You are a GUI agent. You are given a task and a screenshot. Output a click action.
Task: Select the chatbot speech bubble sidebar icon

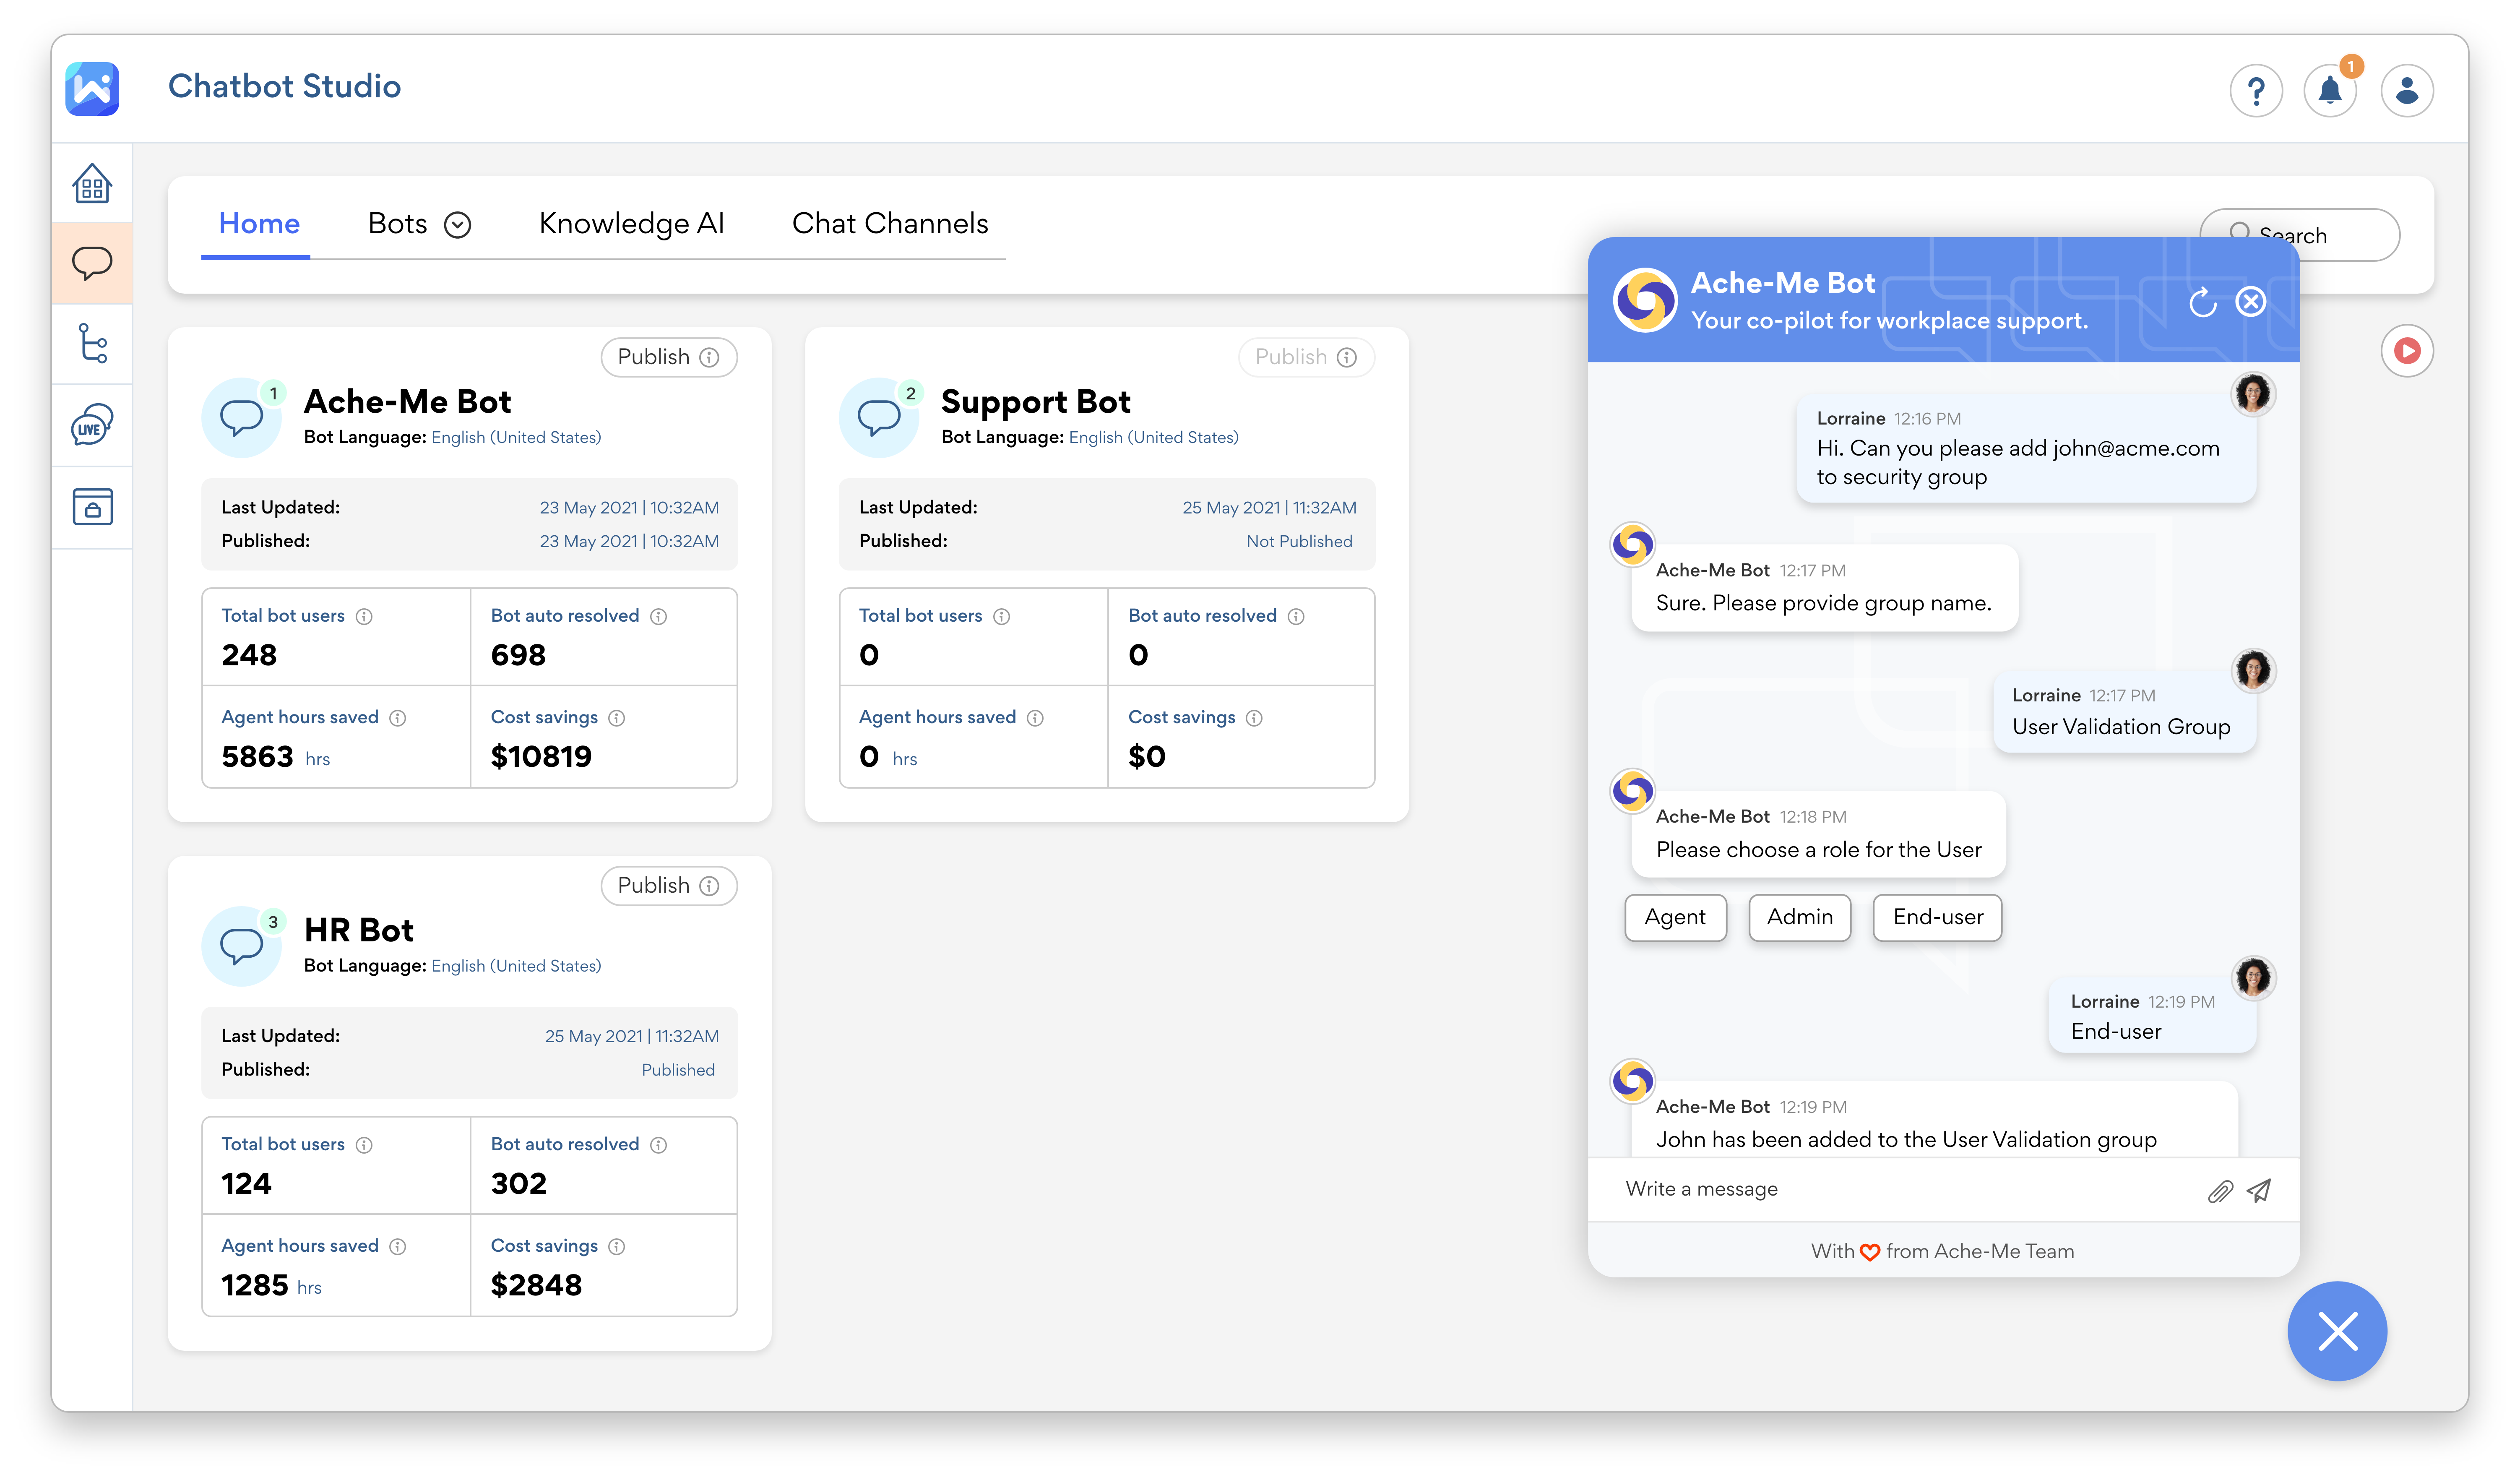click(x=92, y=263)
